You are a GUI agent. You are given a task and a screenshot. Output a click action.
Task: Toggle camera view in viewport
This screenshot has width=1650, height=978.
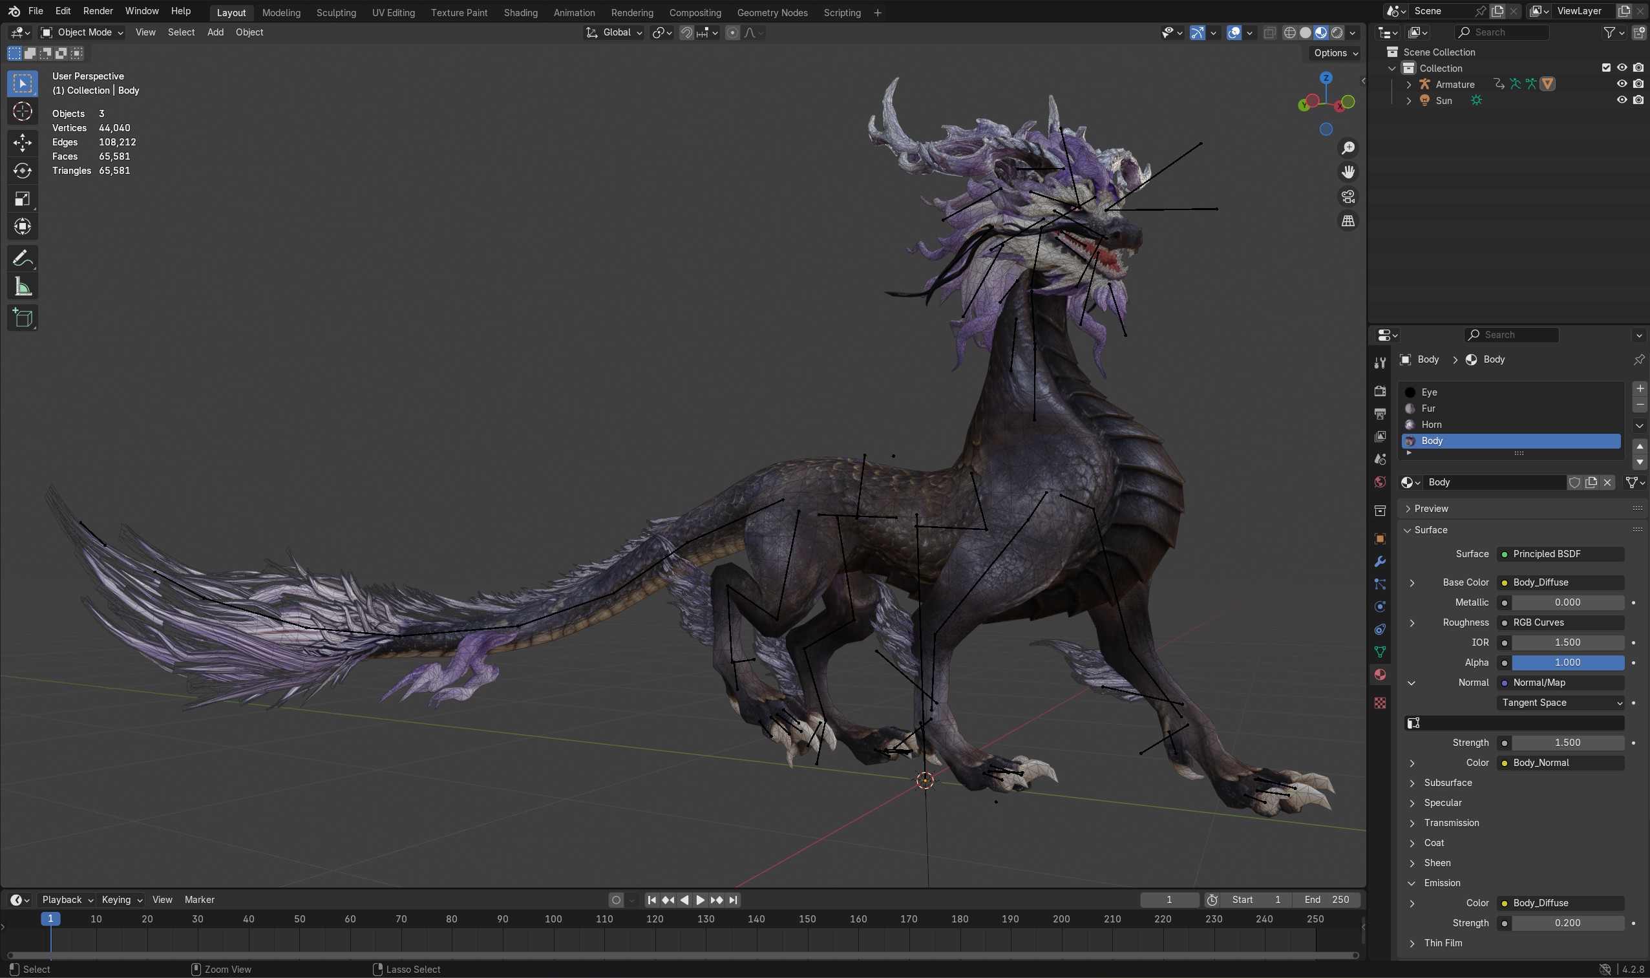coord(1348,197)
